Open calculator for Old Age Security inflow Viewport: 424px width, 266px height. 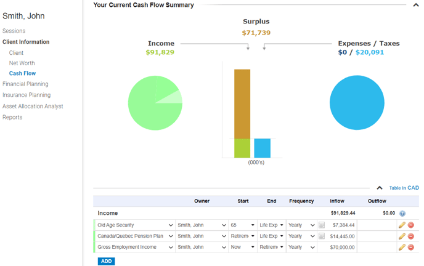coord(322,225)
